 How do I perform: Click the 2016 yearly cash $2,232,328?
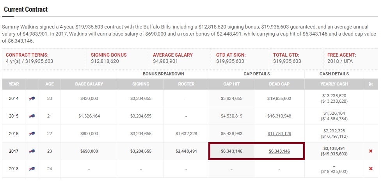click(x=334, y=131)
